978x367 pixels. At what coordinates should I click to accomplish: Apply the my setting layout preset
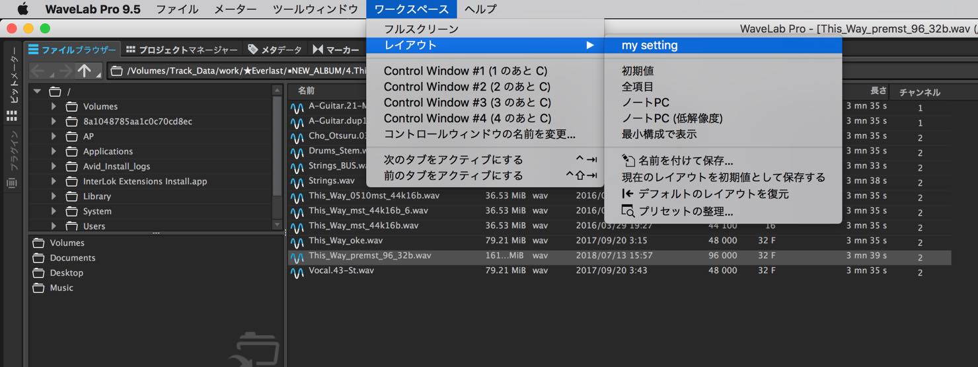pos(723,46)
